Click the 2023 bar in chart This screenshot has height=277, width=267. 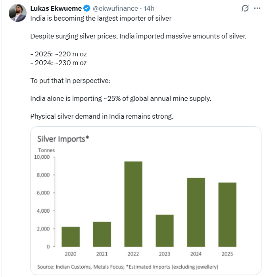click(165, 231)
